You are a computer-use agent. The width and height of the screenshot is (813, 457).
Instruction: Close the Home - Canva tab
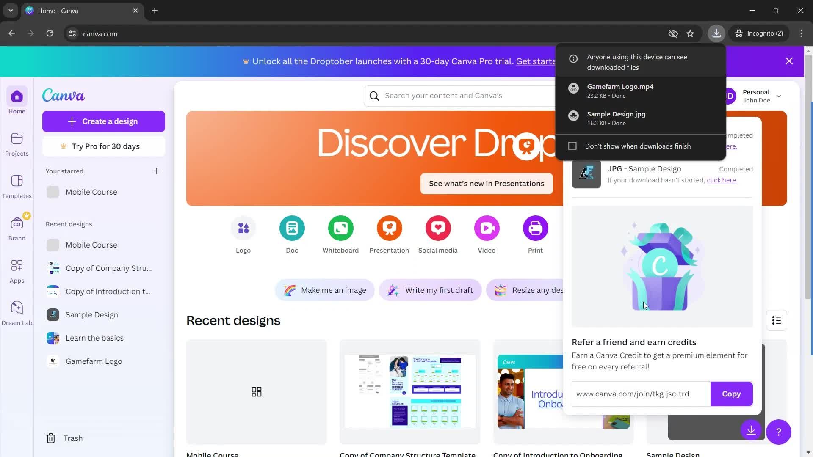click(135, 11)
